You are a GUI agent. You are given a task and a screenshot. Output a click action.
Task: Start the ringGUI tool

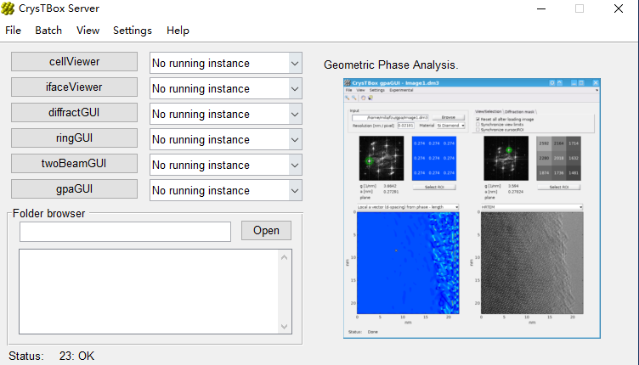point(74,138)
